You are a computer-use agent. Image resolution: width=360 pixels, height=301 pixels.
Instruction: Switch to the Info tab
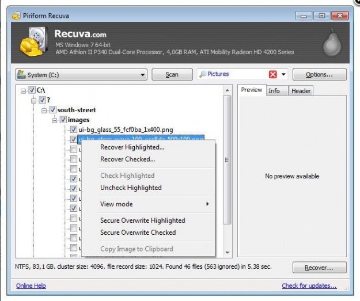(274, 91)
